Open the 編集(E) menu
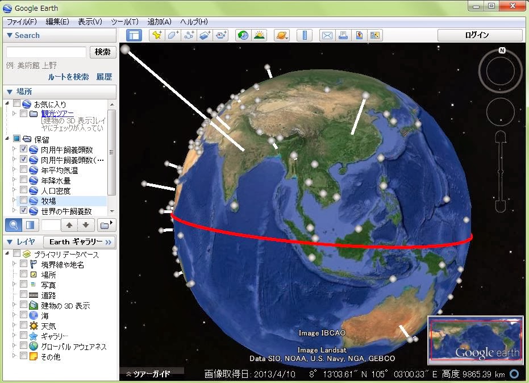The height and width of the screenshot is (383, 529). [x=57, y=22]
